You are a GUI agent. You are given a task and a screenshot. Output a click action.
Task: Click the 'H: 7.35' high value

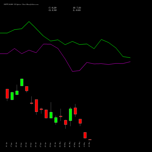[77, 8]
